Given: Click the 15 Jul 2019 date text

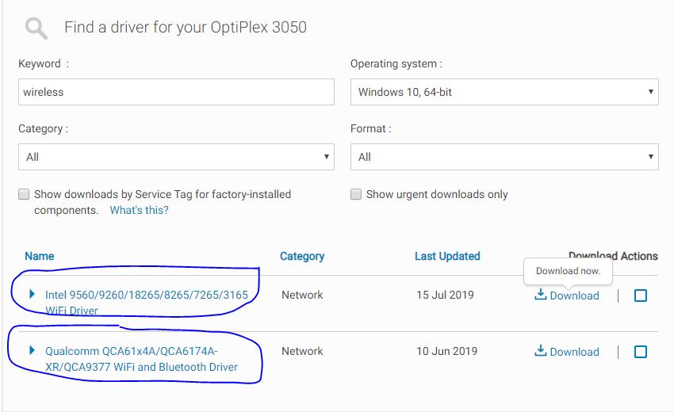Looking at the screenshot, I should (445, 295).
